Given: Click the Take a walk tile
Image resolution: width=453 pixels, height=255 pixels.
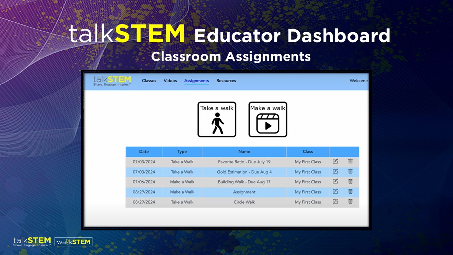Looking at the screenshot, I should (x=217, y=119).
